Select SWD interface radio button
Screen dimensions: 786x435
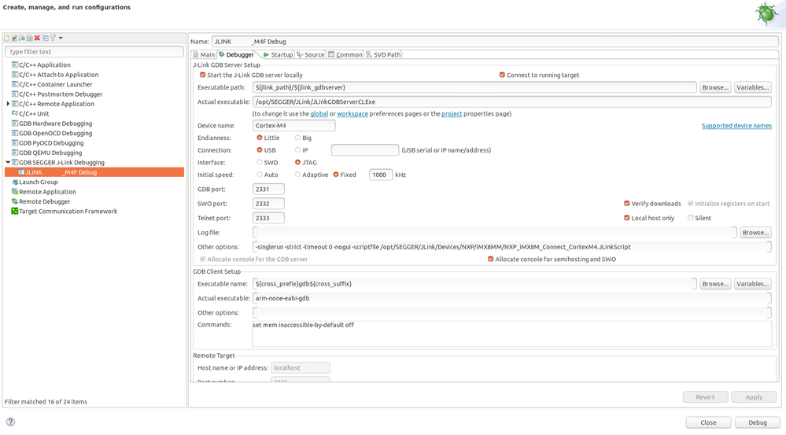coord(259,162)
